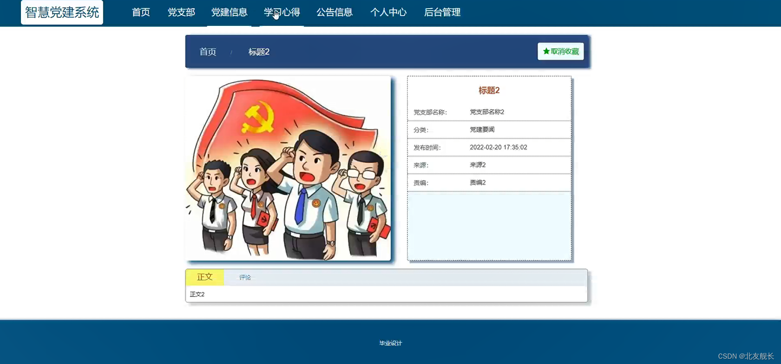Image resolution: width=781 pixels, height=364 pixels.
Task: Click the category value 党建要闻
Action: click(482, 130)
